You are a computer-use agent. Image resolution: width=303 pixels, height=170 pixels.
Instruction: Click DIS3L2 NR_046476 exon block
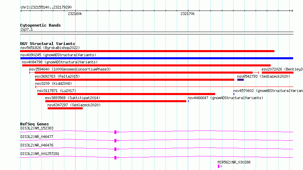[x=115, y=149]
